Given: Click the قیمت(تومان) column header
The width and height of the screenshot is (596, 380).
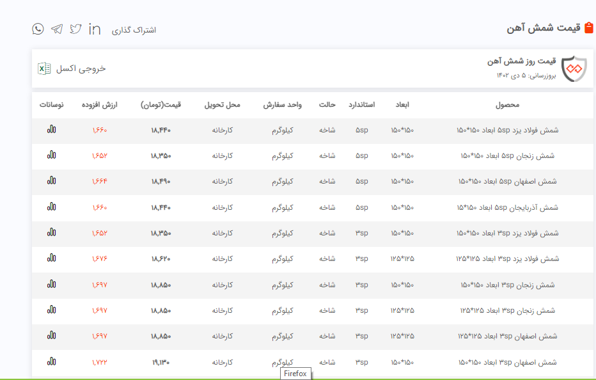Looking at the screenshot, I should pyautogui.click(x=161, y=104).
